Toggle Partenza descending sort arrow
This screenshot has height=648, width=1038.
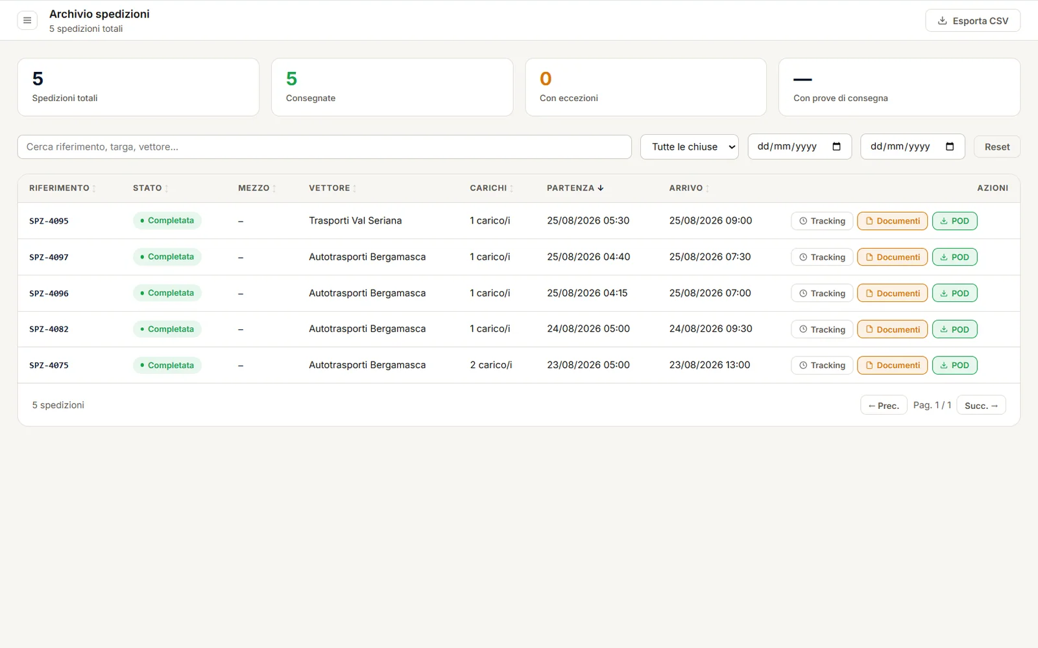pyautogui.click(x=601, y=188)
